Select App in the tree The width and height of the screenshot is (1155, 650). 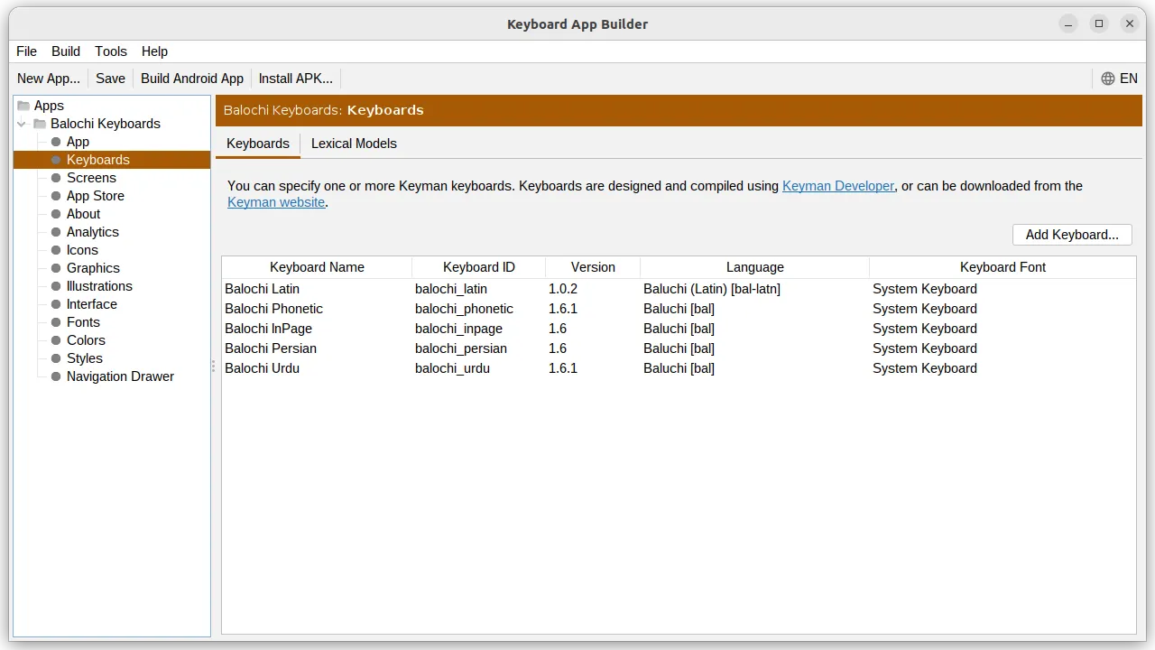coord(78,142)
